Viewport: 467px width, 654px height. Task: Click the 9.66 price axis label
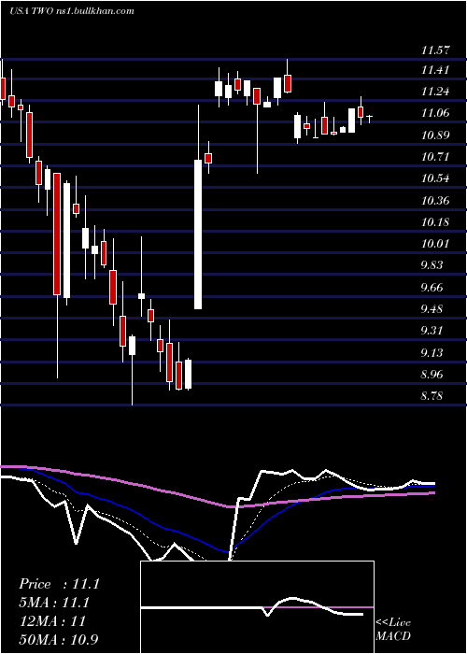click(x=432, y=288)
